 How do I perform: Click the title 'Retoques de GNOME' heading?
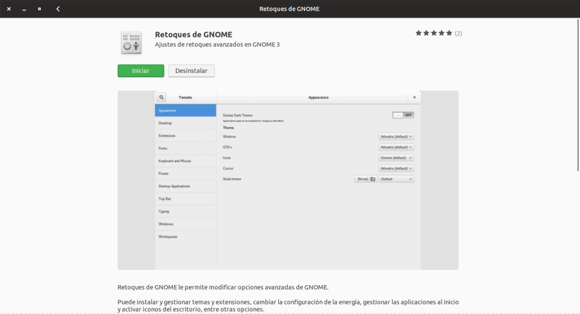[x=194, y=35]
